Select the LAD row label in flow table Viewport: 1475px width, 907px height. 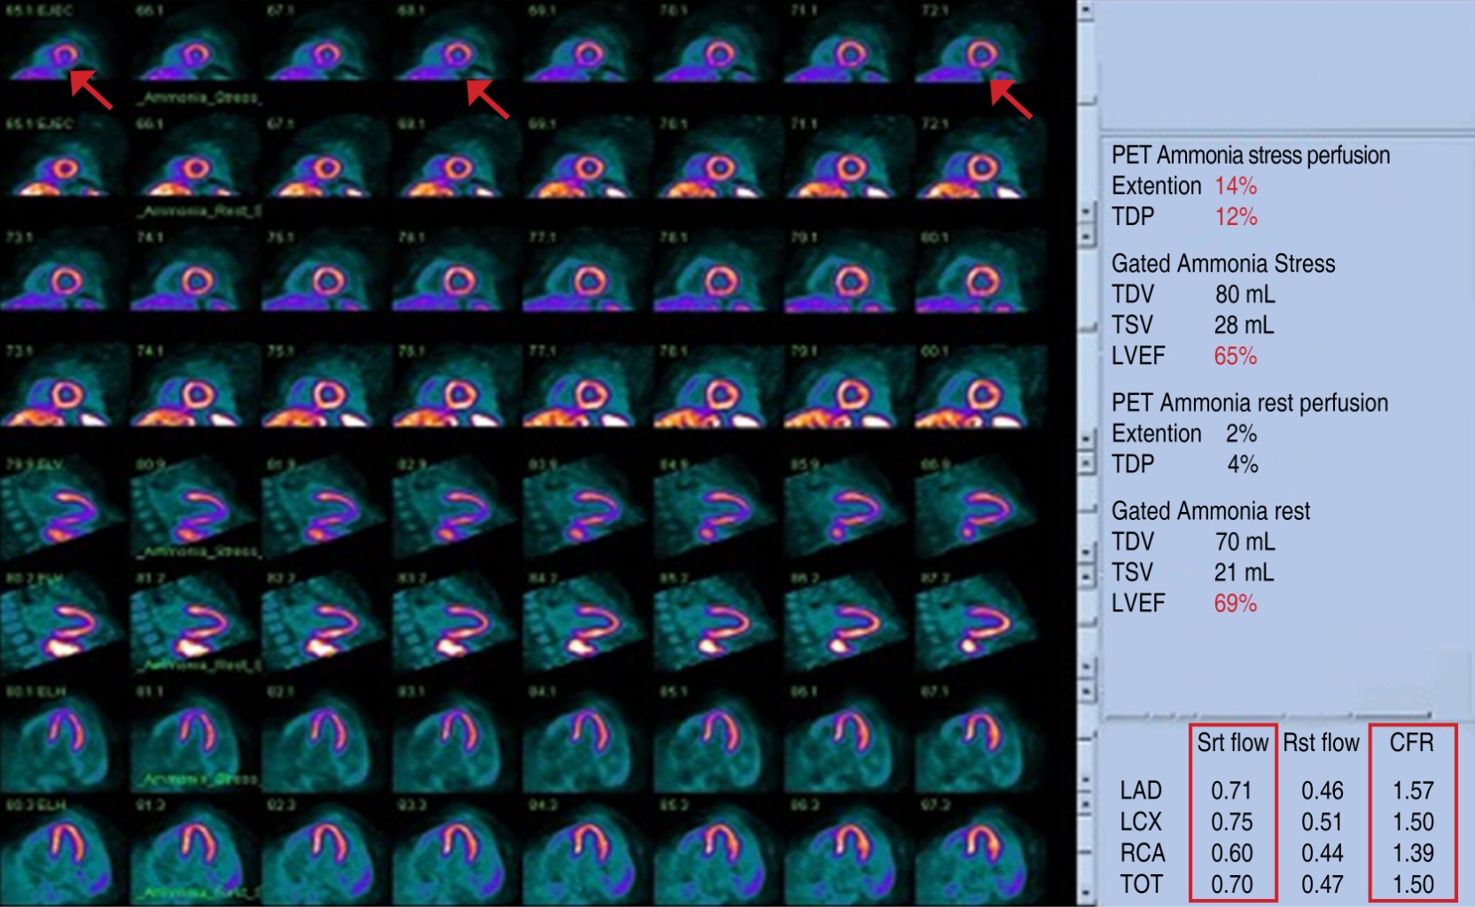[1140, 790]
